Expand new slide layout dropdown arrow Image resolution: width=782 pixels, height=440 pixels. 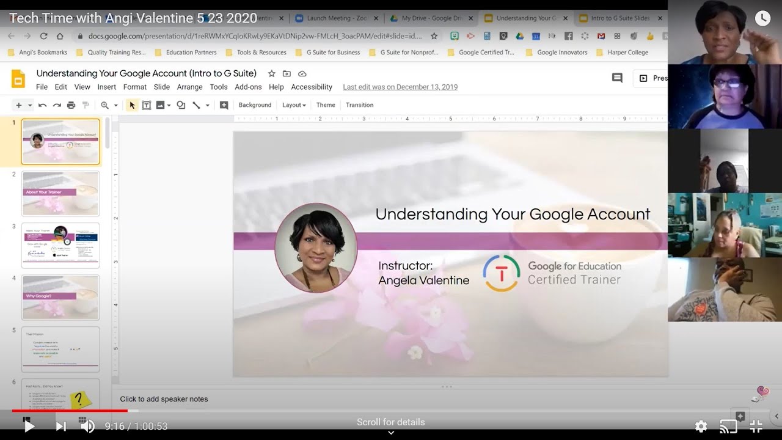click(x=29, y=105)
